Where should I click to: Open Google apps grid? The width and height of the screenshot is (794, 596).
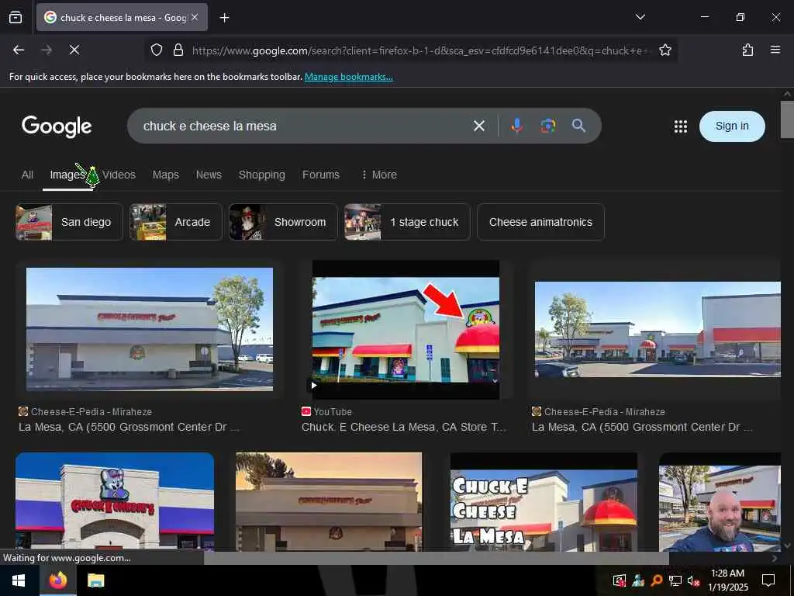[681, 126]
